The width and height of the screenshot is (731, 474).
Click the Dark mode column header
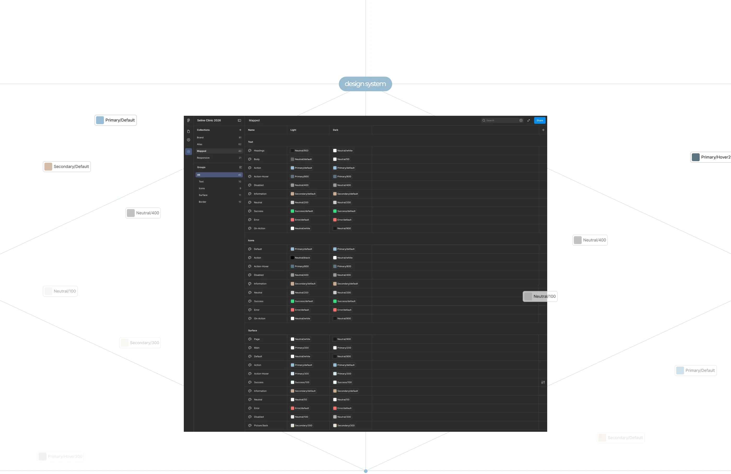(335, 130)
